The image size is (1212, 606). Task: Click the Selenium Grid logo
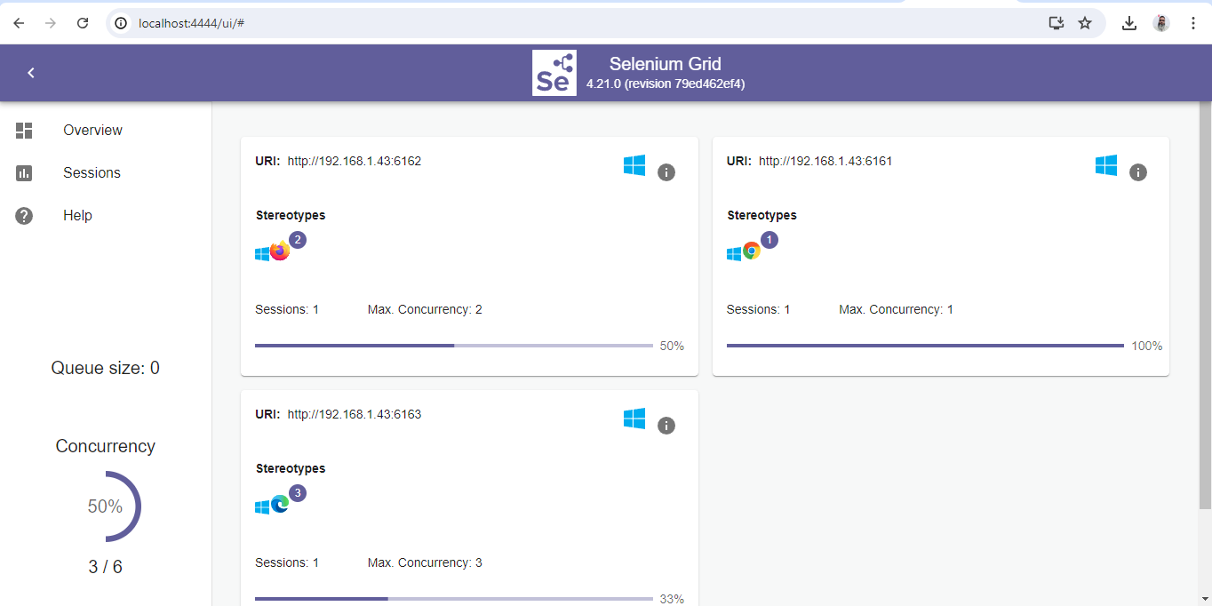pyautogui.click(x=554, y=72)
